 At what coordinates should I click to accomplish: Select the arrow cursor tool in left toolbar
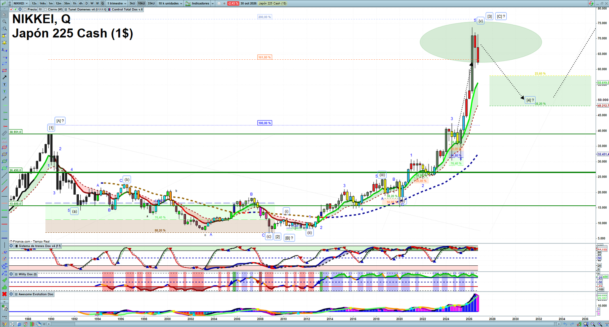click(4, 15)
